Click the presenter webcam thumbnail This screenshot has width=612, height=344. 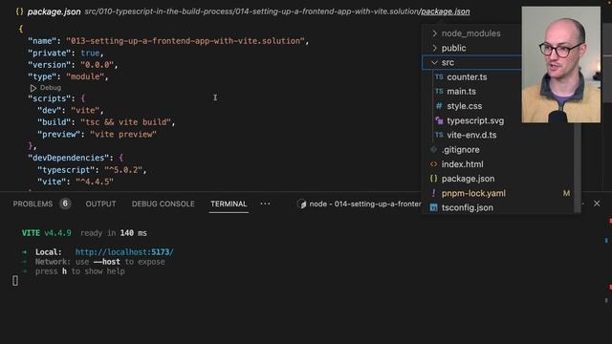pyautogui.click(x=561, y=64)
